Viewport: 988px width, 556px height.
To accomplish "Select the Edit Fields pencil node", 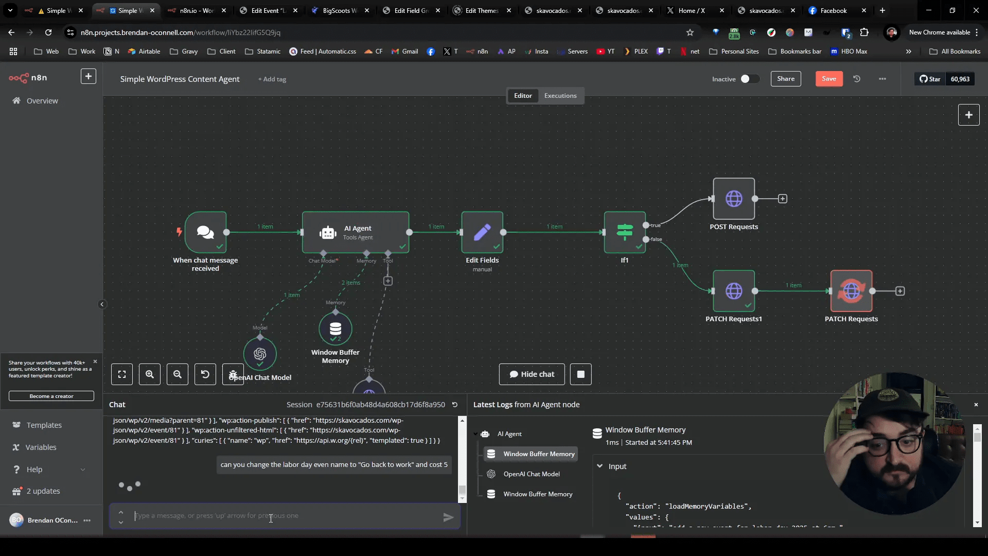I will coord(482,232).
